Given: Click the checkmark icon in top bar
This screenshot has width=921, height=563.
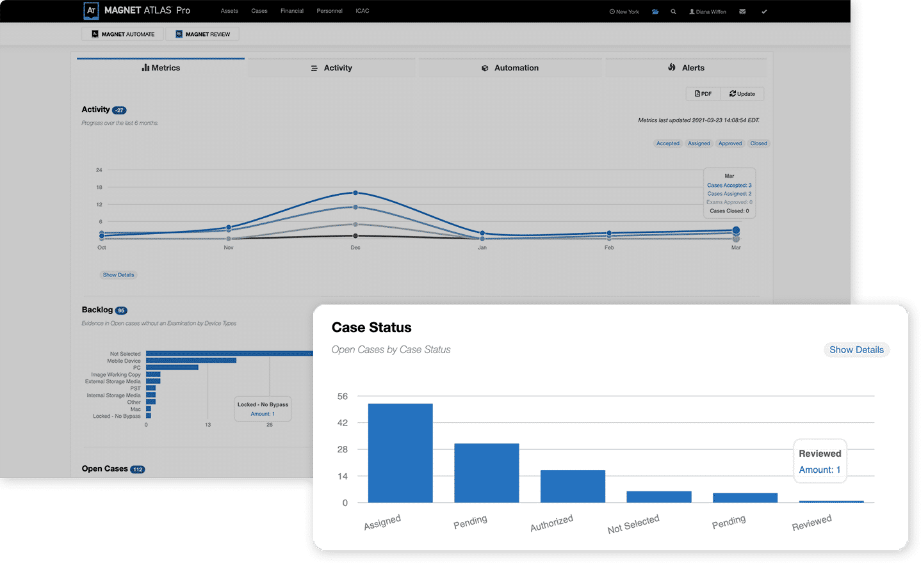Looking at the screenshot, I should point(764,12).
